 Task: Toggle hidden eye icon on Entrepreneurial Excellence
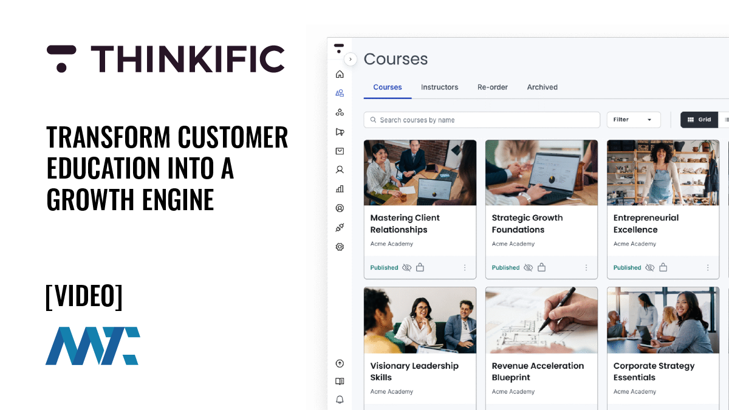(x=650, y=267)
